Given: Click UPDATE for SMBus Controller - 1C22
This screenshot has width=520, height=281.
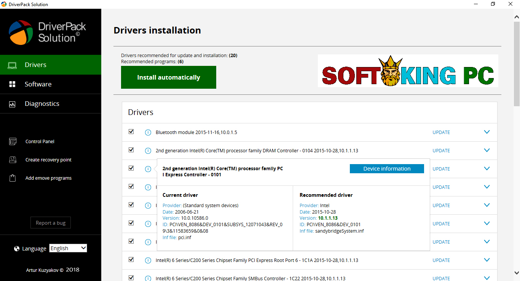Looking at the screenshot, I should pyautogui.click(x=441, y=278).
